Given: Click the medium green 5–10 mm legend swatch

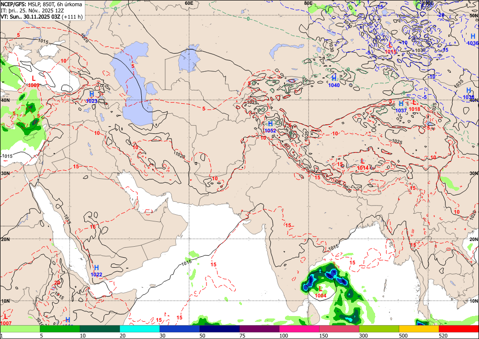Looking at the screenshot, I should click(x=60, y=328).
